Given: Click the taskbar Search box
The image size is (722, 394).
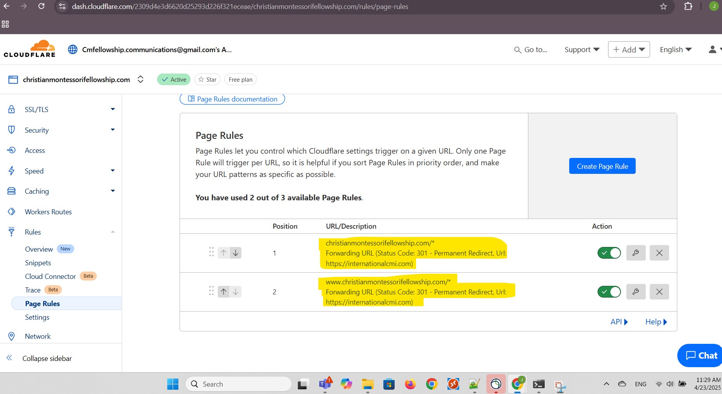Looking at the screenshot, I should point(238,384).
